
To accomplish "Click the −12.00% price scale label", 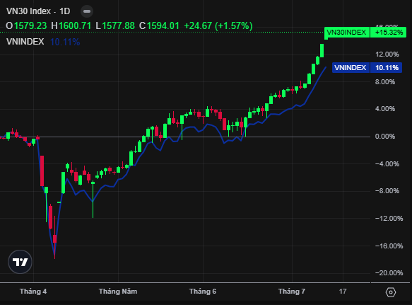I will (x=389, y=218).
